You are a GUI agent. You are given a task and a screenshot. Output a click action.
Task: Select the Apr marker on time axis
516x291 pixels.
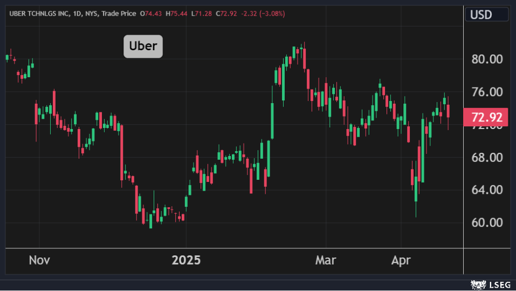[x=401, y=260]
